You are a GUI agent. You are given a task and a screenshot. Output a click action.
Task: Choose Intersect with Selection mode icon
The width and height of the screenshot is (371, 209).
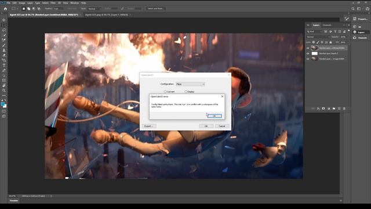click(39, 9)
